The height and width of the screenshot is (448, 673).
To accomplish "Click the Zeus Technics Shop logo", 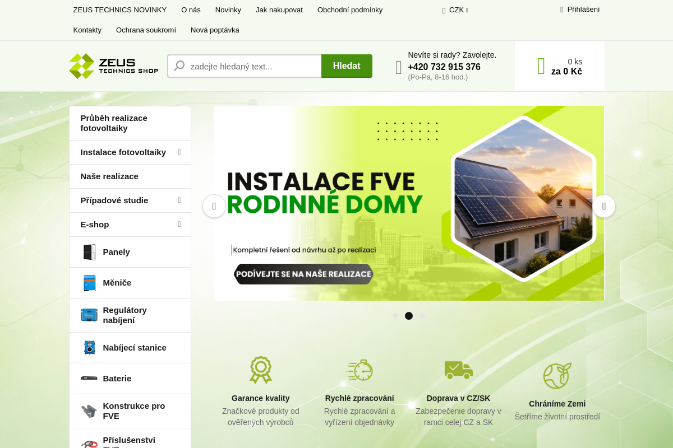I will coord(114,66).
